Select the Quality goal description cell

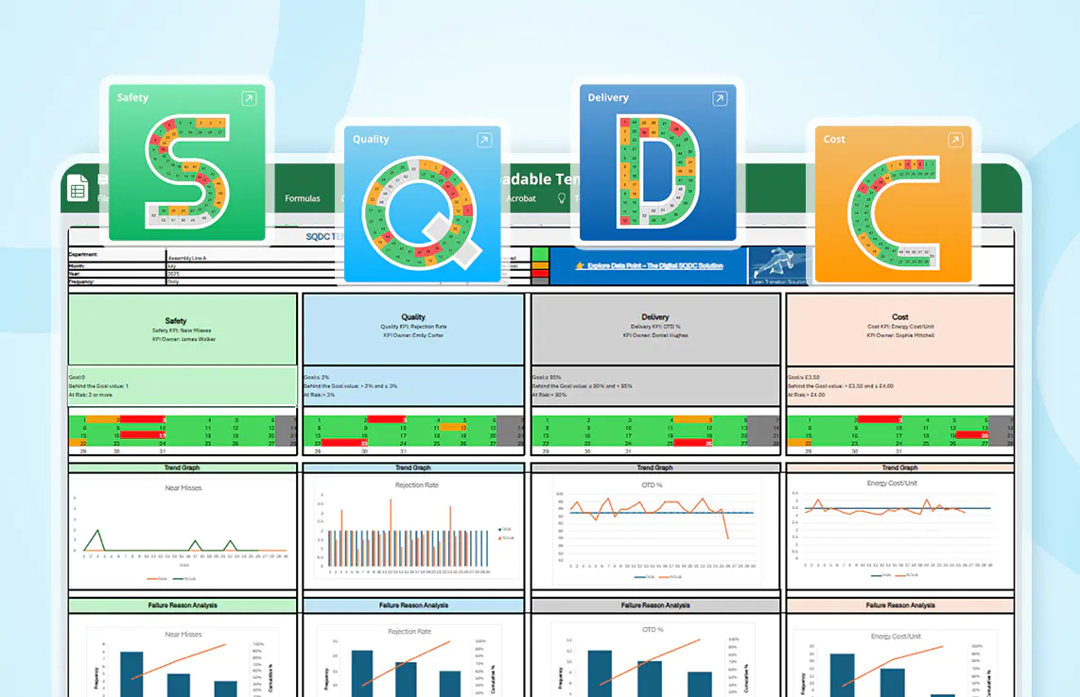click(x=413, y=386)
